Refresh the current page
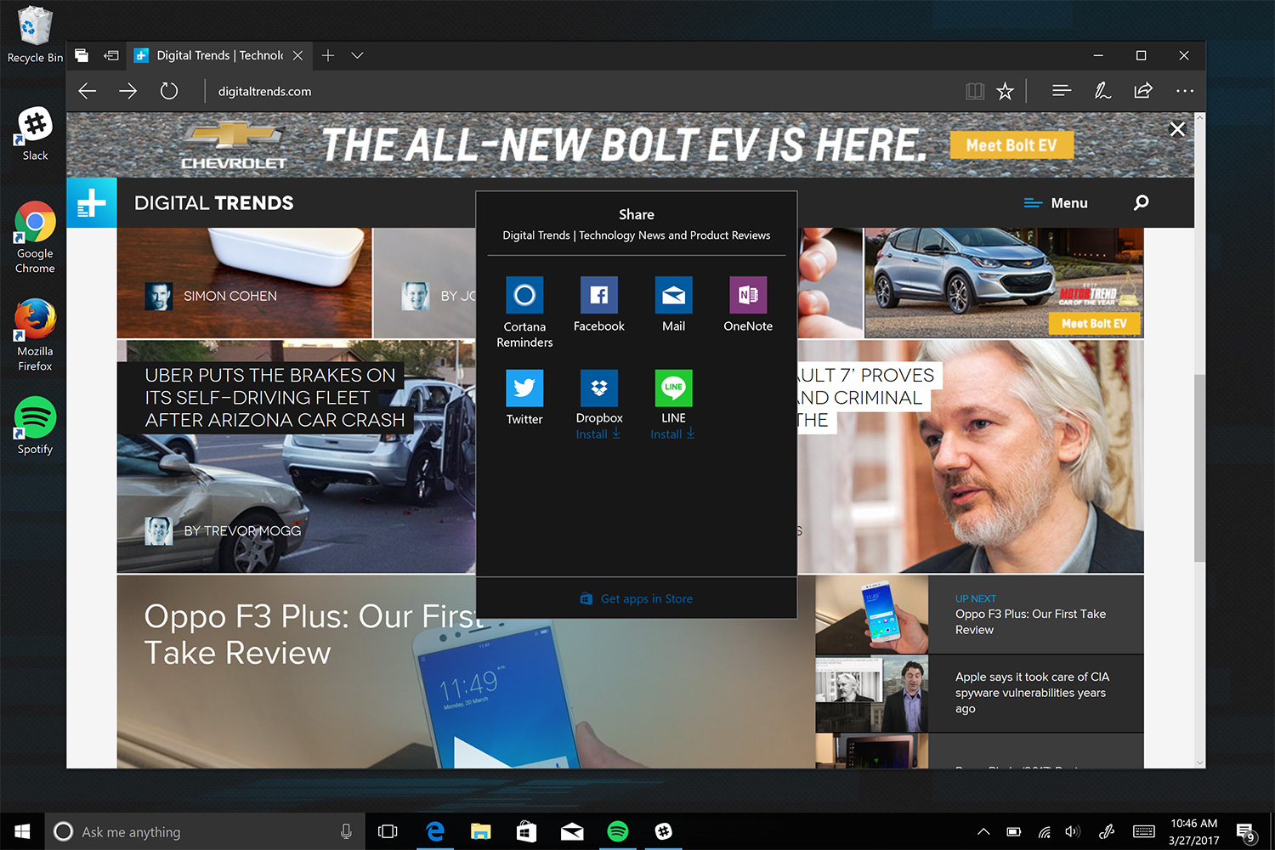The image size is (1275, 850). point(169,91)
